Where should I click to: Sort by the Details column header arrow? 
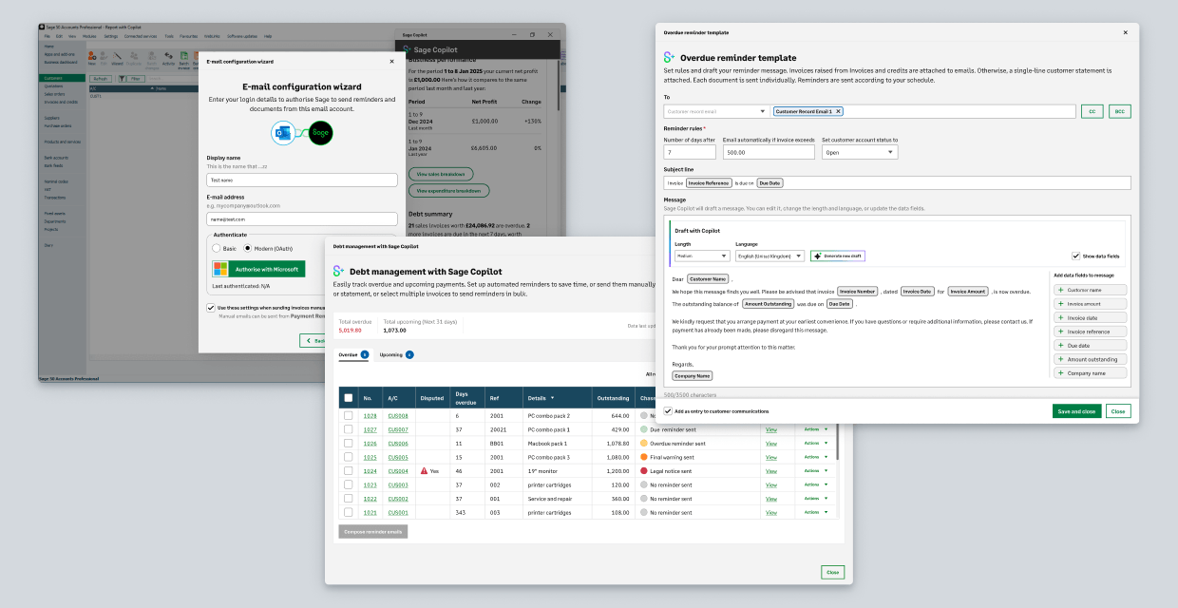tap(552, 398)
